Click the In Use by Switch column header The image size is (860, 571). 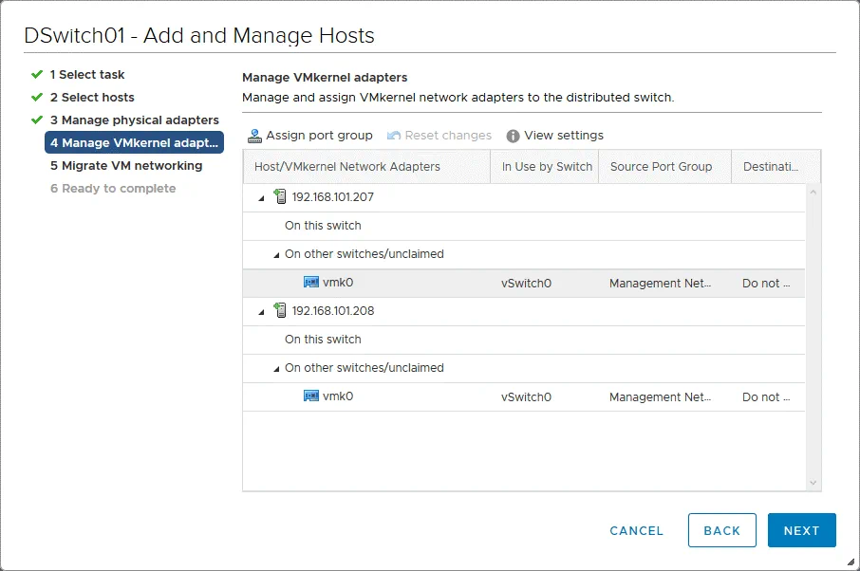tap(546, 166)
